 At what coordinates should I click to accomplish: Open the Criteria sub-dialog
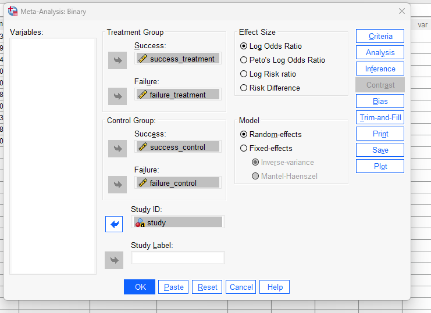(380, 37)
